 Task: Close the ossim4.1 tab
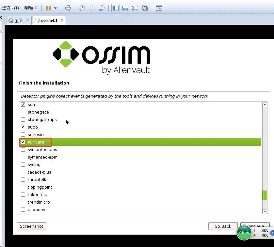(x=62, y=20)
